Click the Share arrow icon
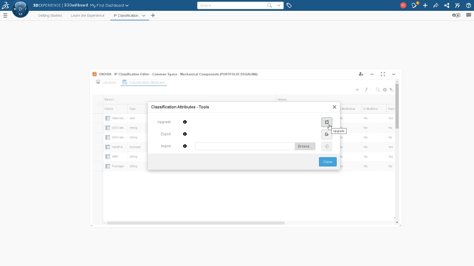 click(436, 5)
